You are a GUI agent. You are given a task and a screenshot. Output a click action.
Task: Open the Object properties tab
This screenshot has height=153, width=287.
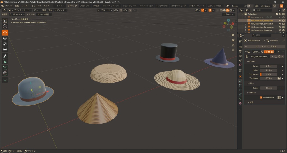click(x=240, y=76)
